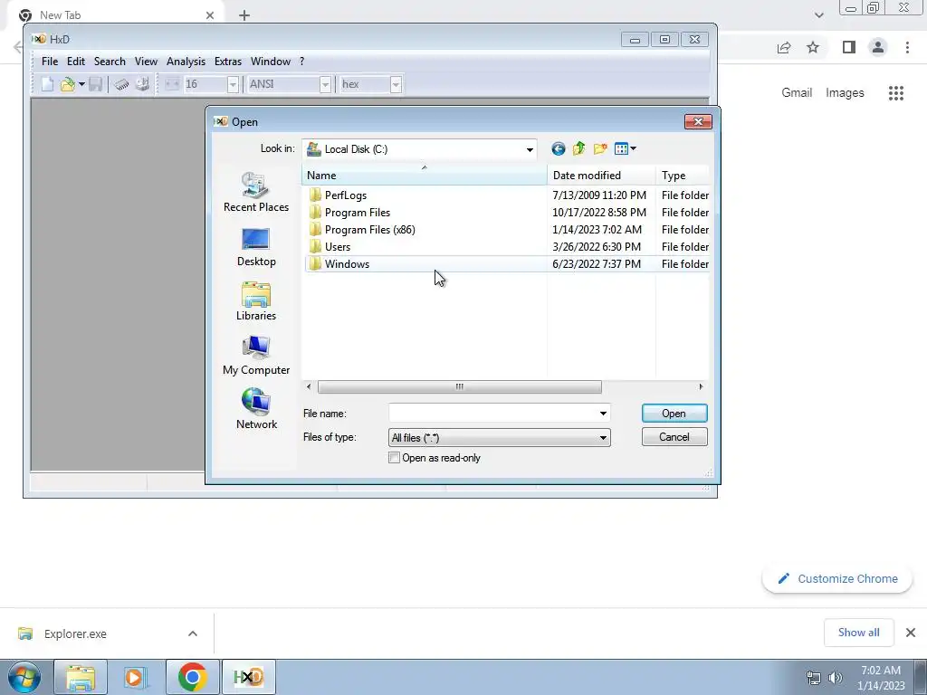Click the HxD save disk icon
The image size is (927, 695).
click(x=96, y=84)
